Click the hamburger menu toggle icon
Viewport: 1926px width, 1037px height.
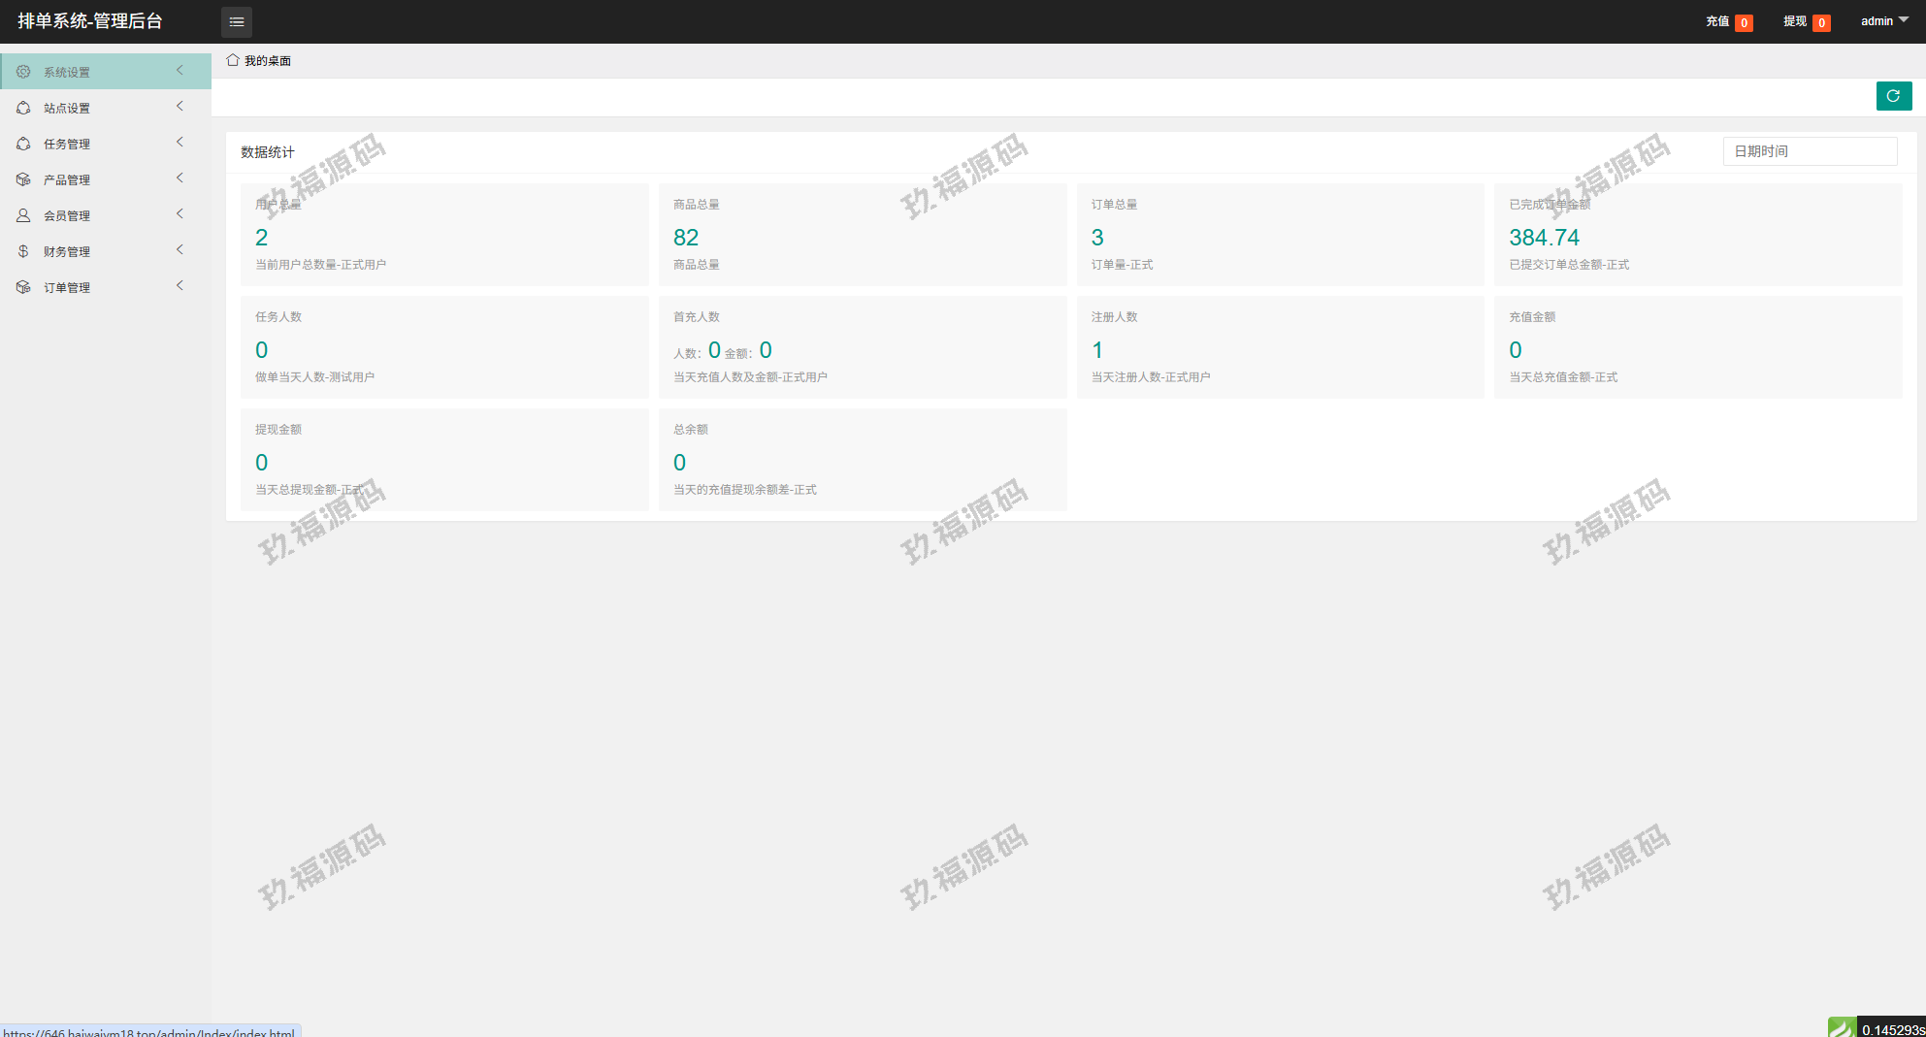[x=236, y=21]
